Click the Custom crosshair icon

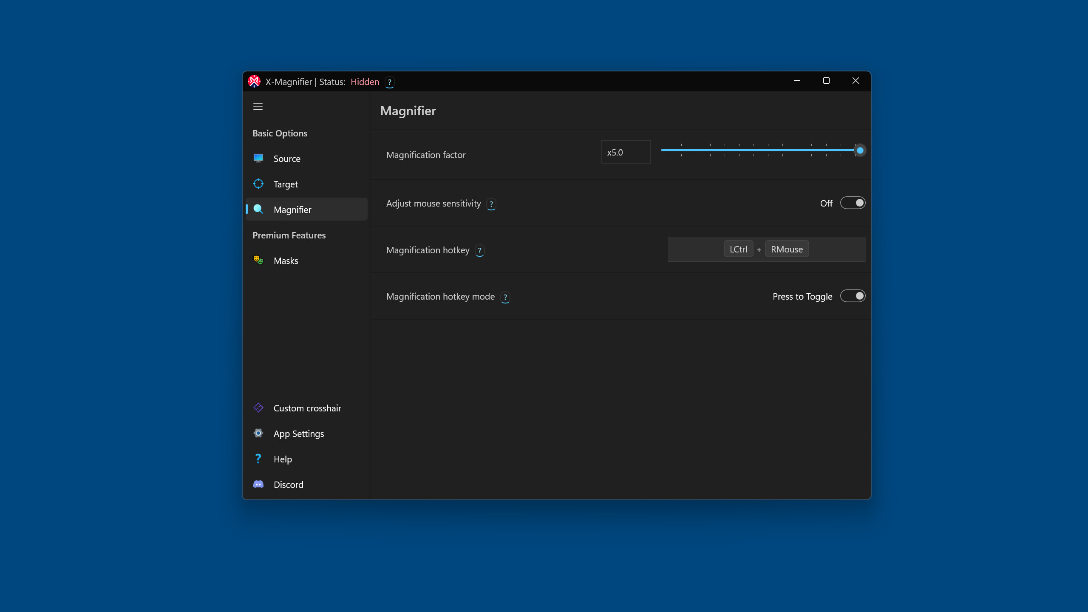click(x=258, y=408)
